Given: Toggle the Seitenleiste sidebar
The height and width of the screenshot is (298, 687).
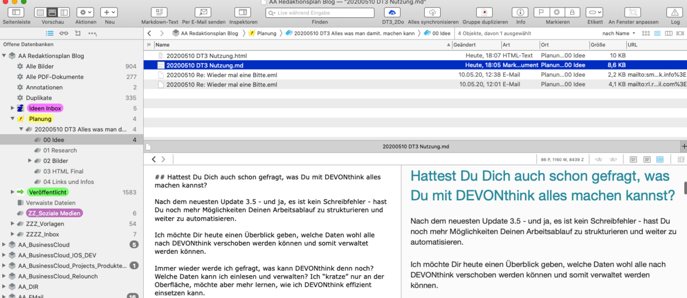Looking at the screenshot, I should (16, 12).
